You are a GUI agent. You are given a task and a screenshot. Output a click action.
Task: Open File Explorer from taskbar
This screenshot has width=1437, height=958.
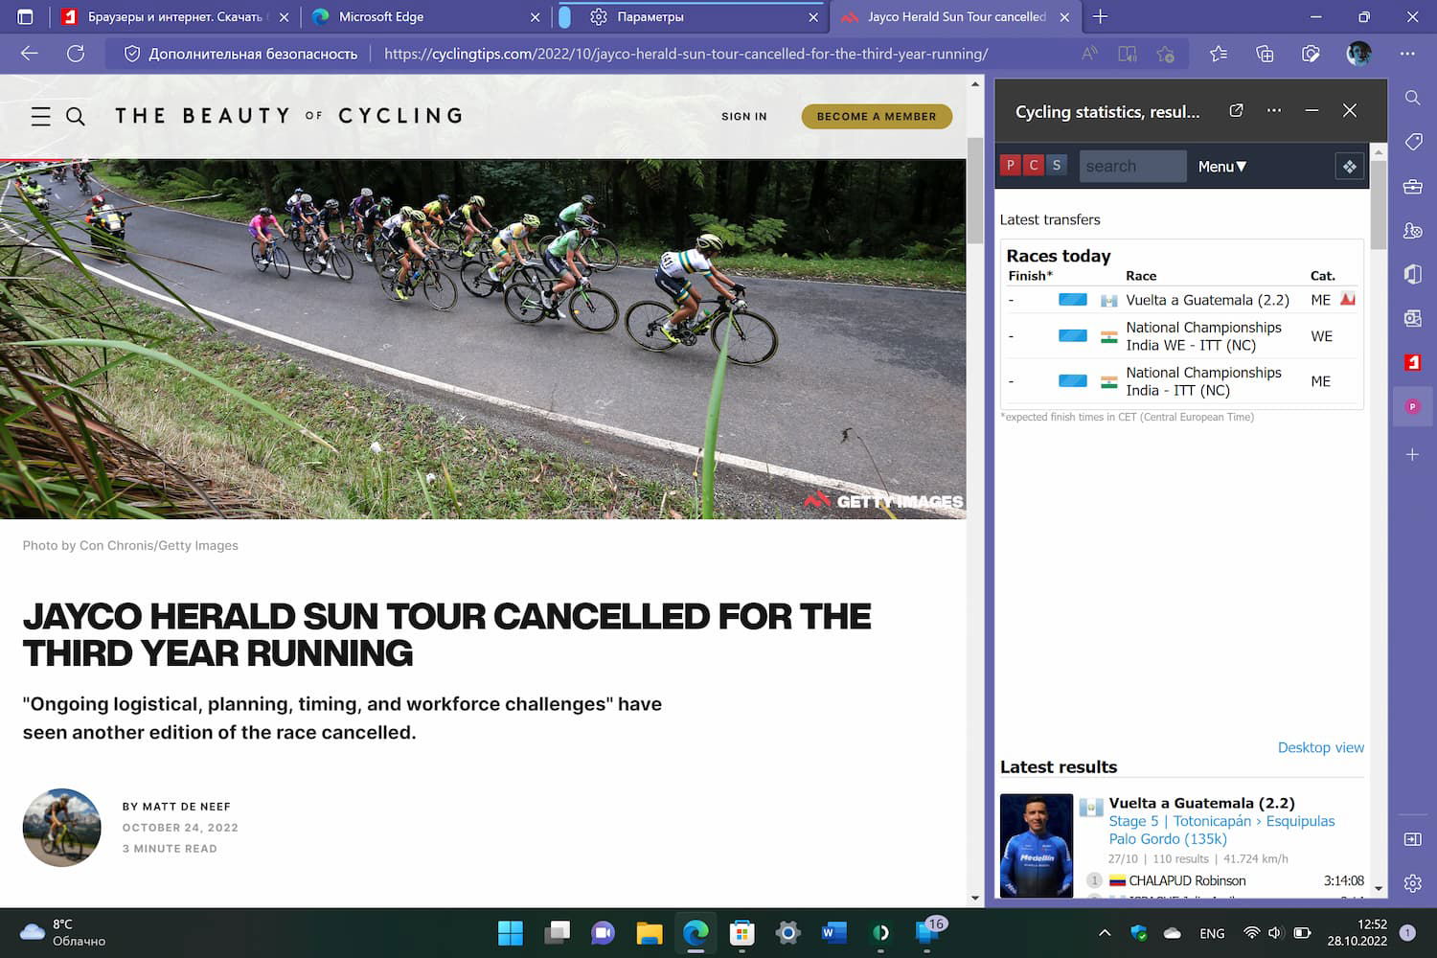coord(650,932)
